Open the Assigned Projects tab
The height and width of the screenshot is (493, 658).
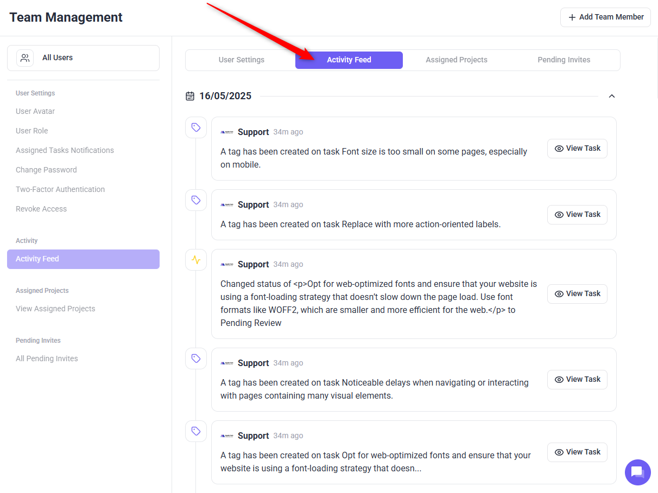click(x=456, y=60)
